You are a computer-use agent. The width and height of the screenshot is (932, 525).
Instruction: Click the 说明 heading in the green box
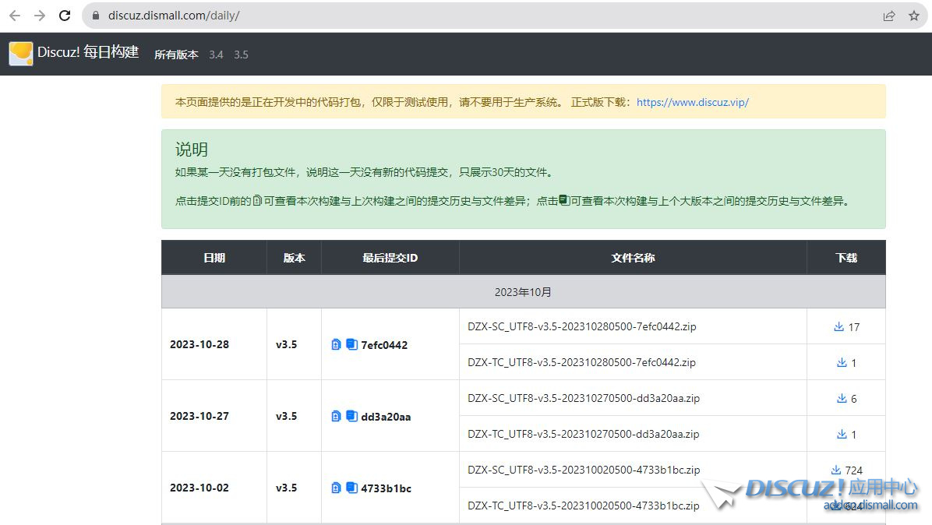[192, 149]
